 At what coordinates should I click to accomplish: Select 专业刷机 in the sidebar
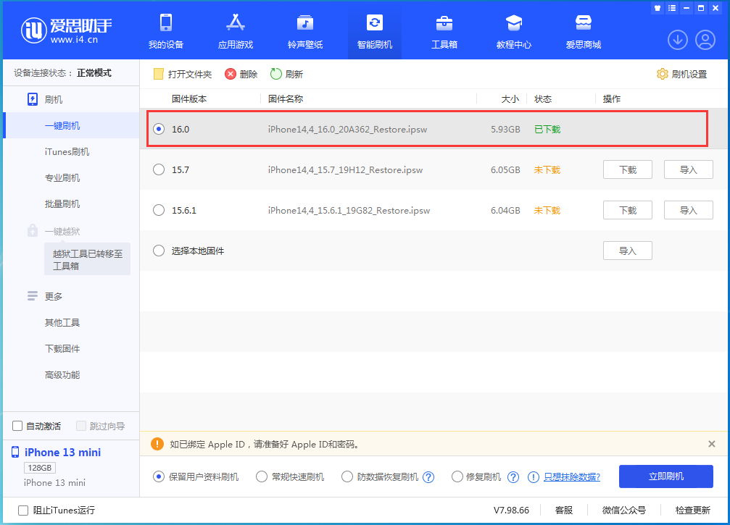62,177
